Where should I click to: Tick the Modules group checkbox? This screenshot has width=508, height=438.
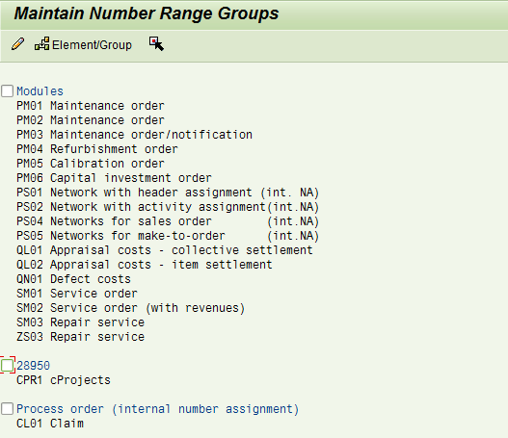coord(7,90)
